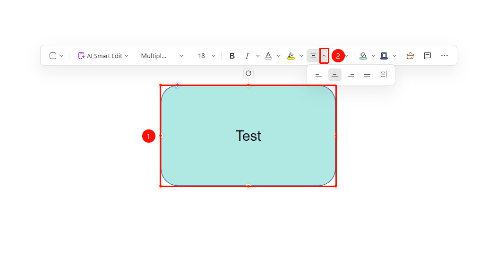Click the shape's bottom right corner handle
Image resolution: width=488 pixels, height=265 pixels.
coord(335,186)
